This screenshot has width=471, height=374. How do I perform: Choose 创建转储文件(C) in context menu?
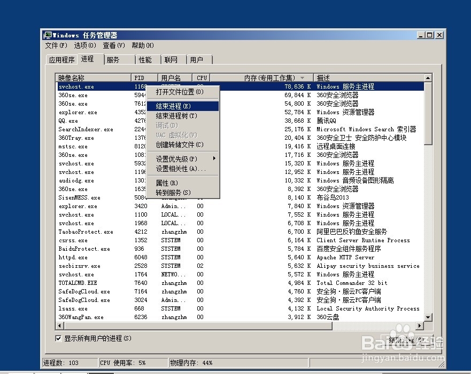click(x=183, y=145)
